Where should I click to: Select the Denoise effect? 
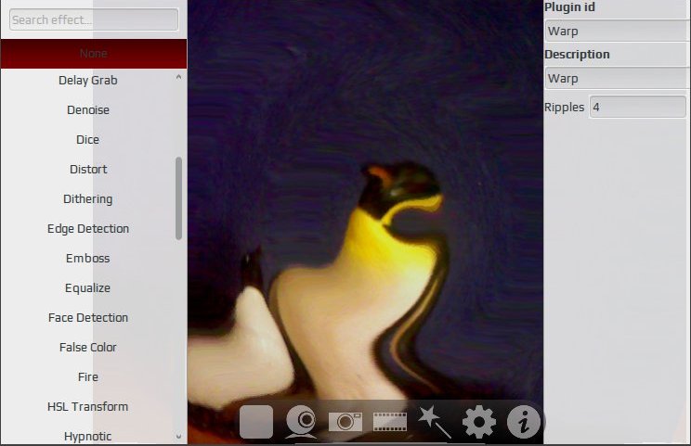tap(88, 110)
